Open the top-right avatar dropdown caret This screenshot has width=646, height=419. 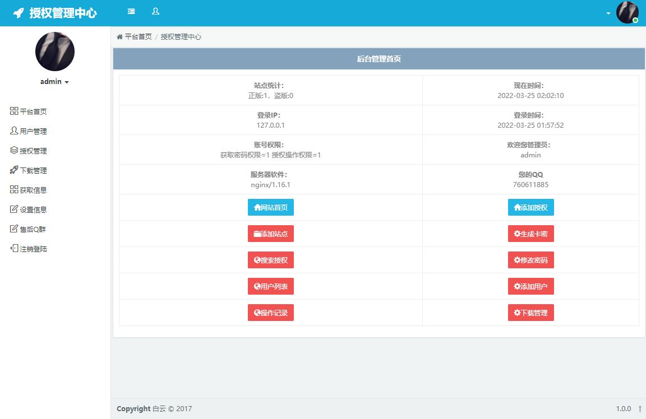coord(608,13)
